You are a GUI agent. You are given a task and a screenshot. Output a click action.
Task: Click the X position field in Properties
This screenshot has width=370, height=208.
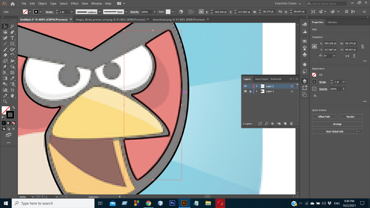pos(330,43)
